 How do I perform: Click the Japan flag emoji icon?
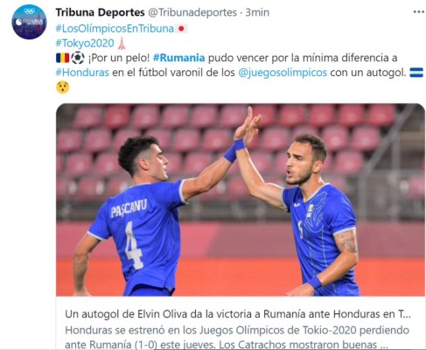coord(181,29)
